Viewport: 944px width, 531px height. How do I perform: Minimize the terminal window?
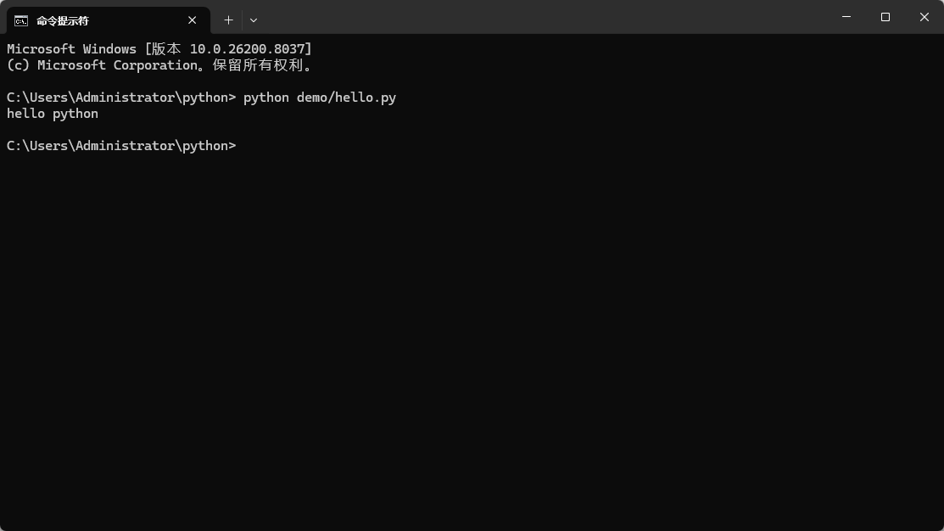pos(846,17)
